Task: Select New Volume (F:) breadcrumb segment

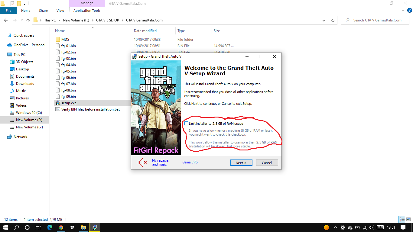Action: coord(76,20)
